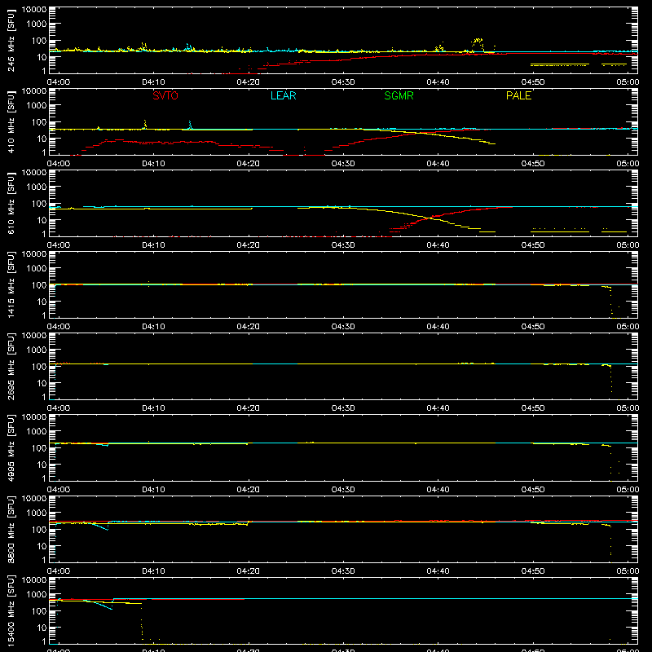Select the 15400 MHz [SFU] axis title
This screenshot has height=652, width=652.
coord(11,610)
